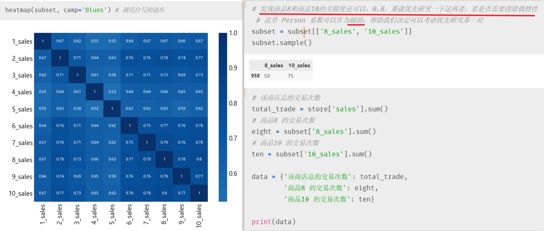Click diagonal 1 cell for row 10_sales
This screenshot has height=231, width=544.
[x=199, y=193]
